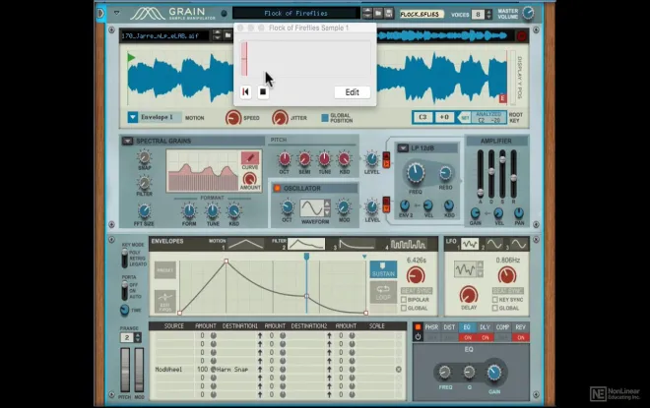Turn the Pitch Semi knob
This screenshot has height=408, width=650.
tap(304, 159)
